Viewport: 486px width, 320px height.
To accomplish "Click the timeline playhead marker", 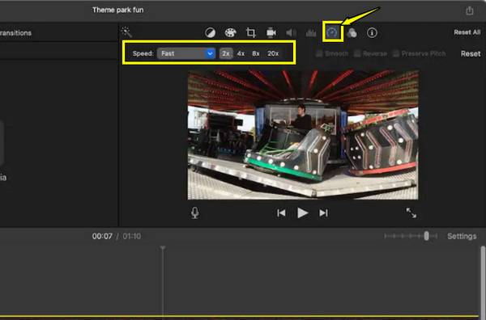I will pyautogui.click(x=163, y=248).
